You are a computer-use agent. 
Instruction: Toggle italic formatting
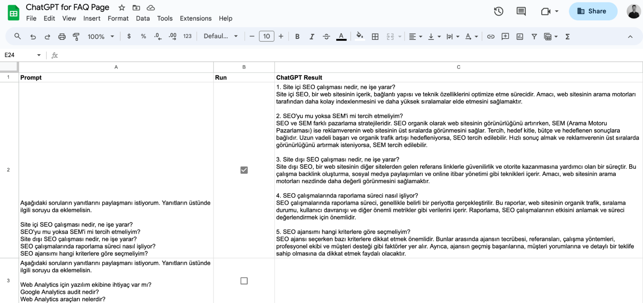[312, 37]
